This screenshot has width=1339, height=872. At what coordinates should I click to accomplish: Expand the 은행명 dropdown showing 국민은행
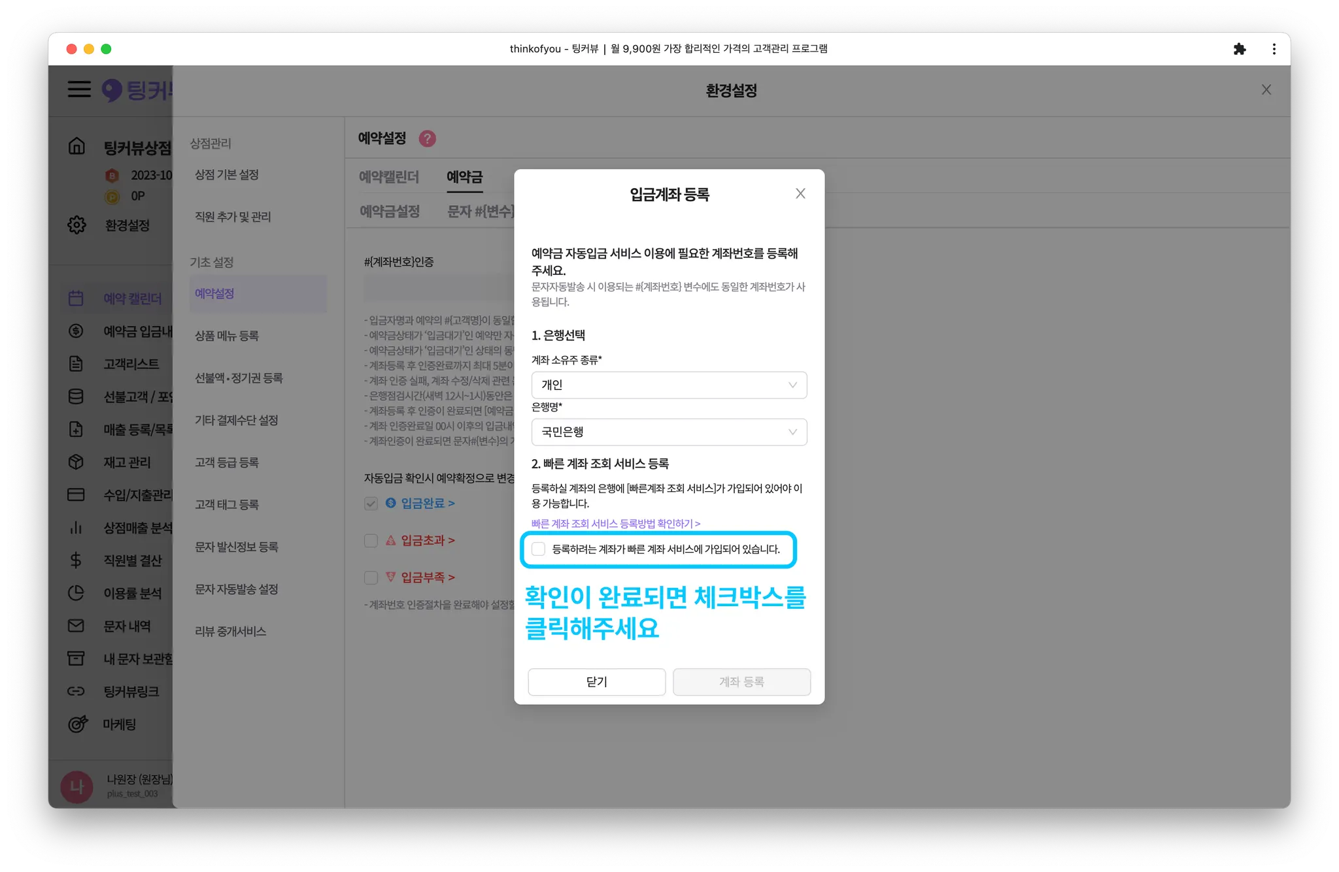tap(669, 432)
